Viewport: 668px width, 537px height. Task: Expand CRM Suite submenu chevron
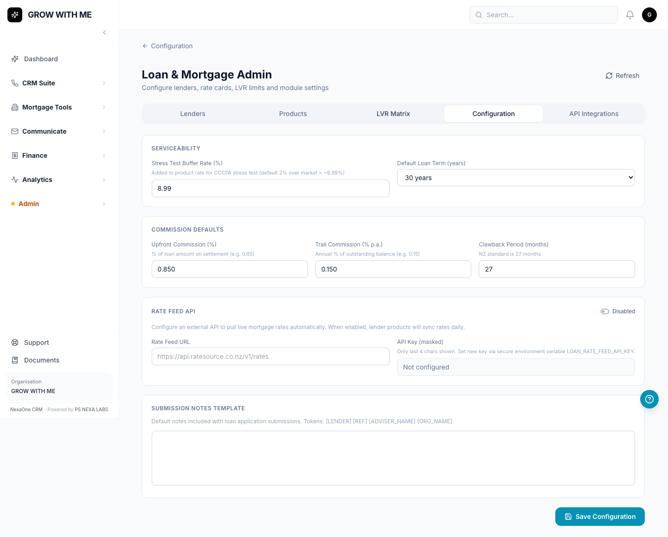(104, 83)
